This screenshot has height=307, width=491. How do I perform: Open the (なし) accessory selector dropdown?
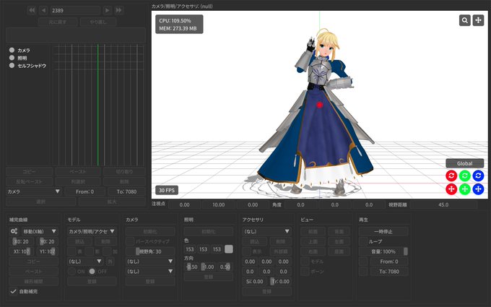pos(266,231)
